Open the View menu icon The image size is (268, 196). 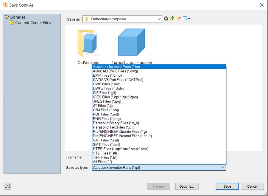pyautogui.click(x=186, y=18)
